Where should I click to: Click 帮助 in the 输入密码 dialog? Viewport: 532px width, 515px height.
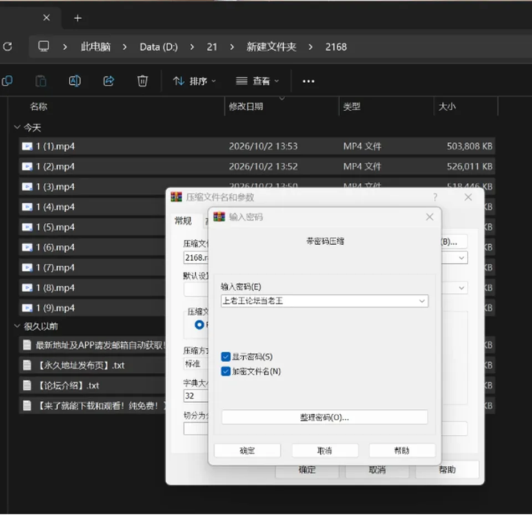(402, 451)
